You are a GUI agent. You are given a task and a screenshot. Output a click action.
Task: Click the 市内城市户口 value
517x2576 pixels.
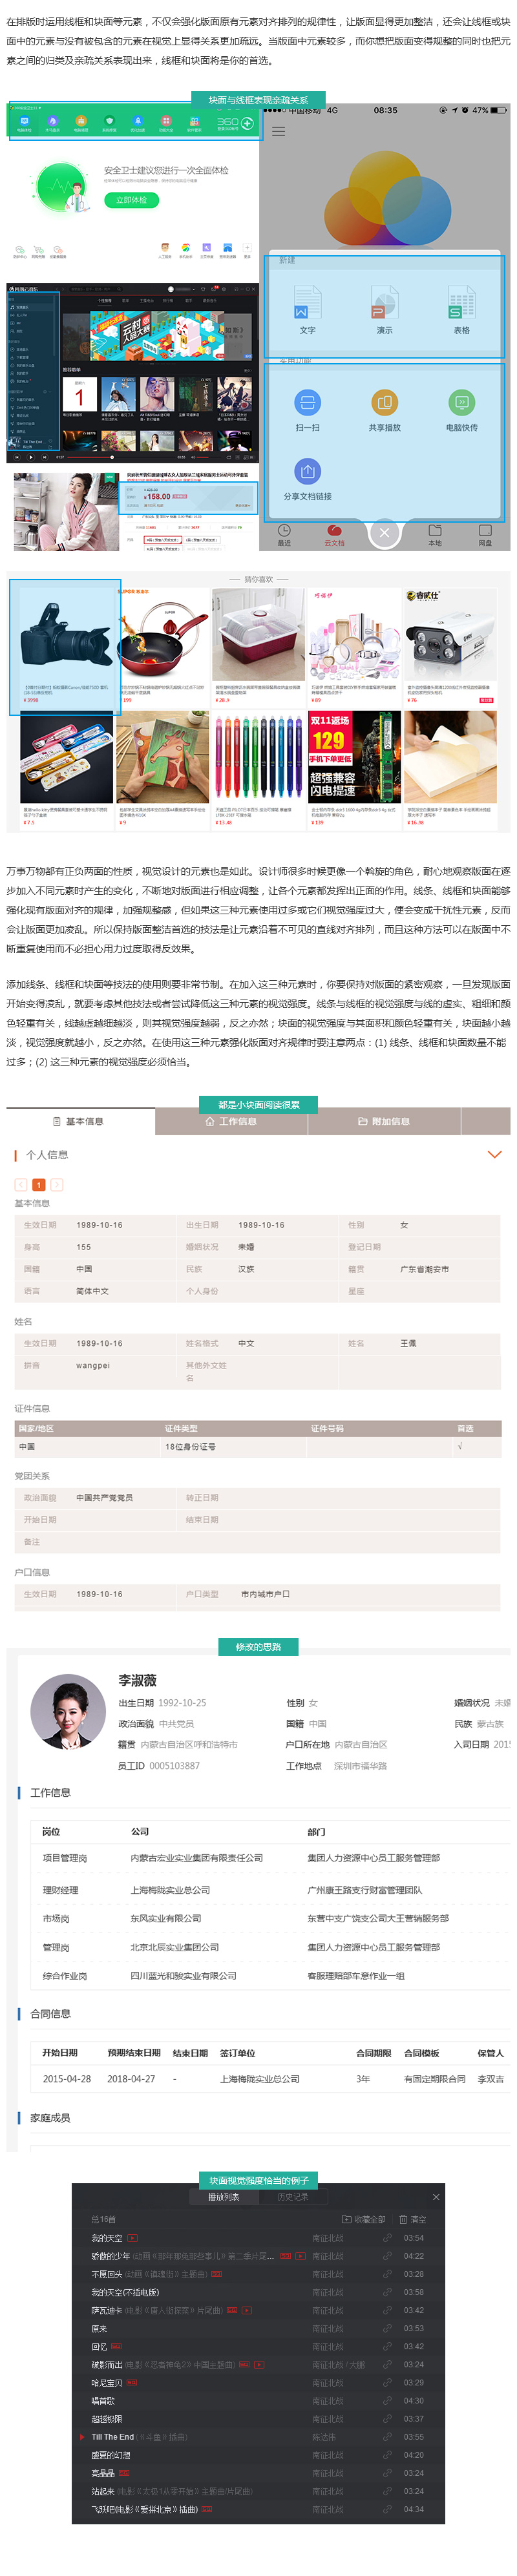coord(265,1593)
